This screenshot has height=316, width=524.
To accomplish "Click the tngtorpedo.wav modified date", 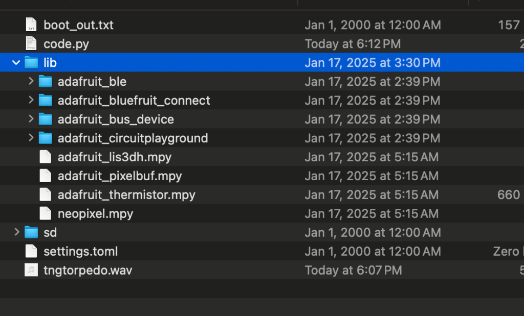I will click(x=353, y=270).
